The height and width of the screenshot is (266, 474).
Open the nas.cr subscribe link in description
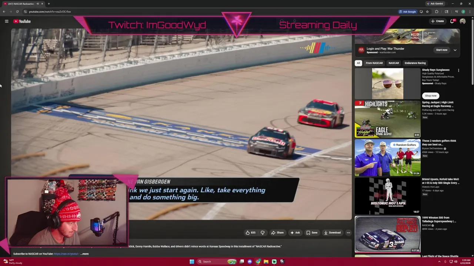coord(66,254)
